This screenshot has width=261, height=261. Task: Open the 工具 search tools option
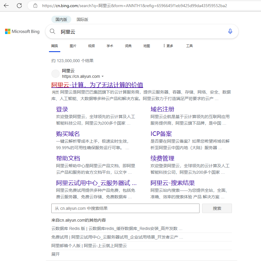pos(189,46)
